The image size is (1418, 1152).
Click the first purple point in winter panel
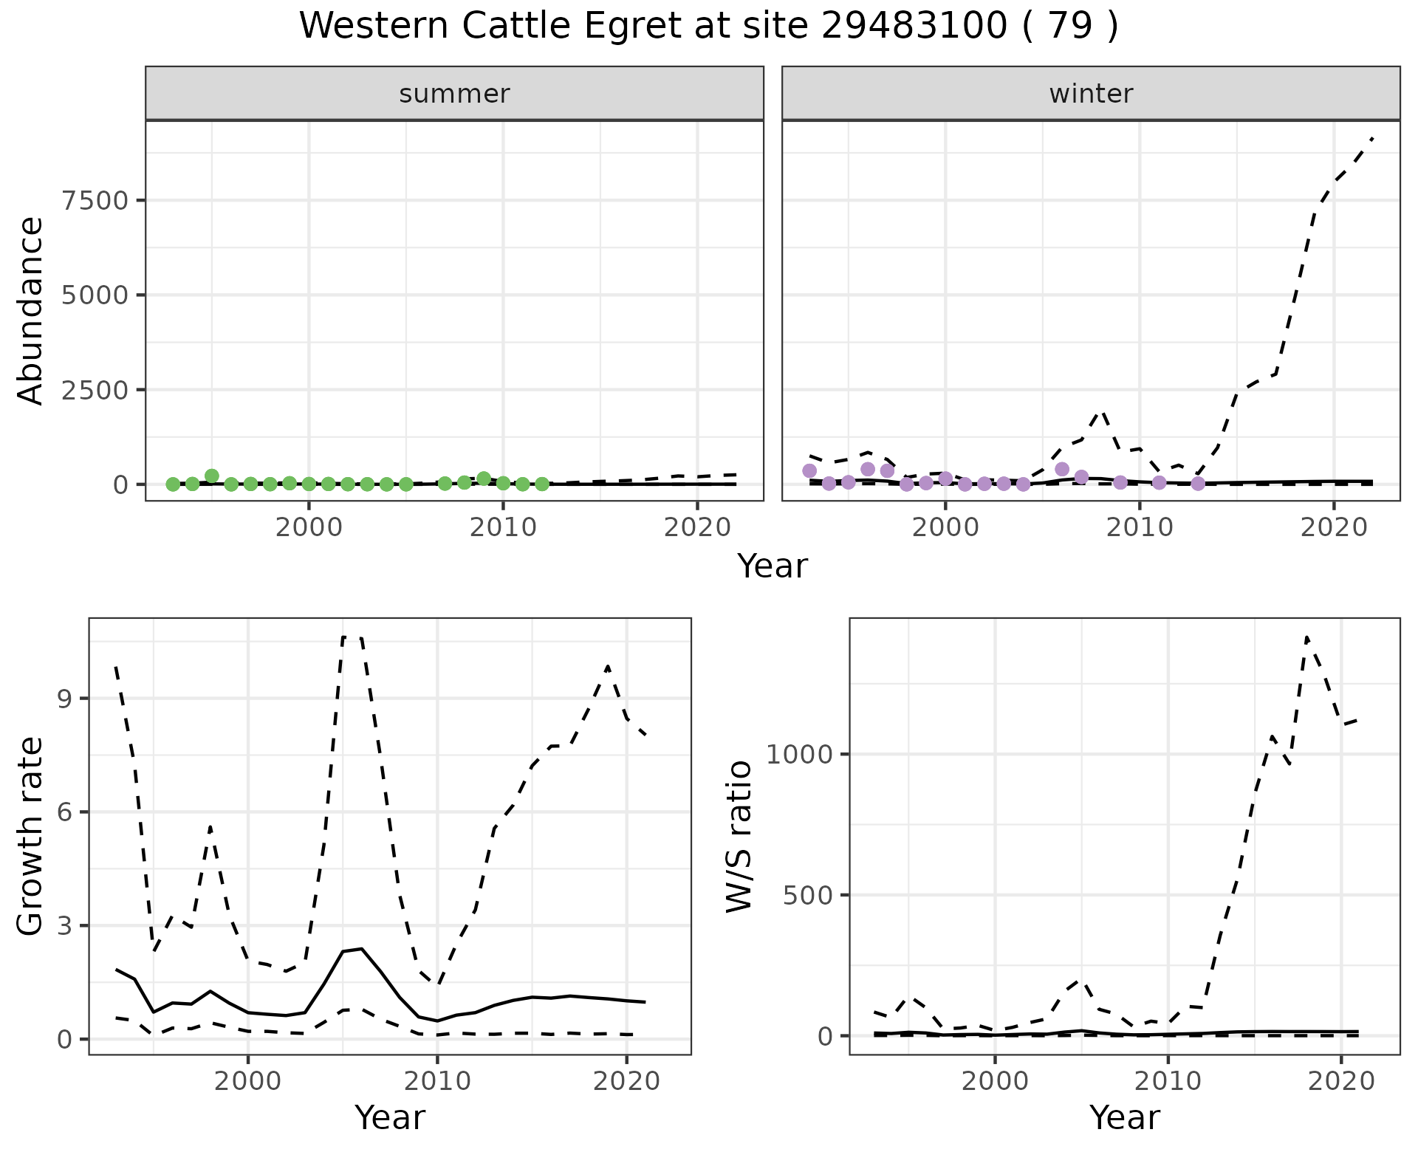pos(809,470)
